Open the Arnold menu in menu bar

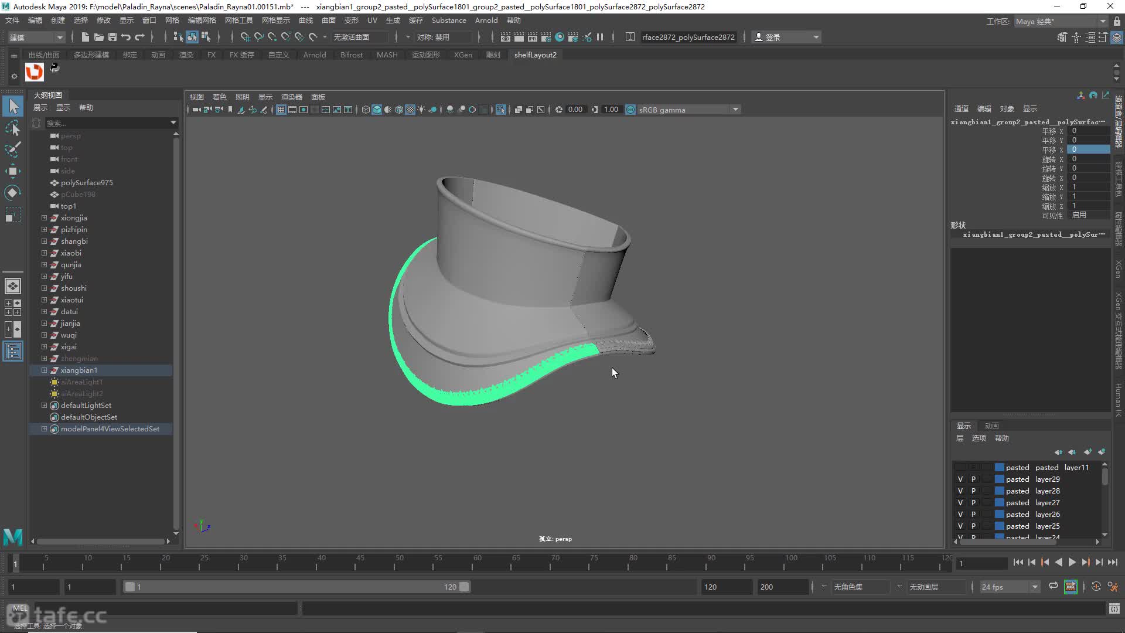pyautogui.click(x=486, y=20)
